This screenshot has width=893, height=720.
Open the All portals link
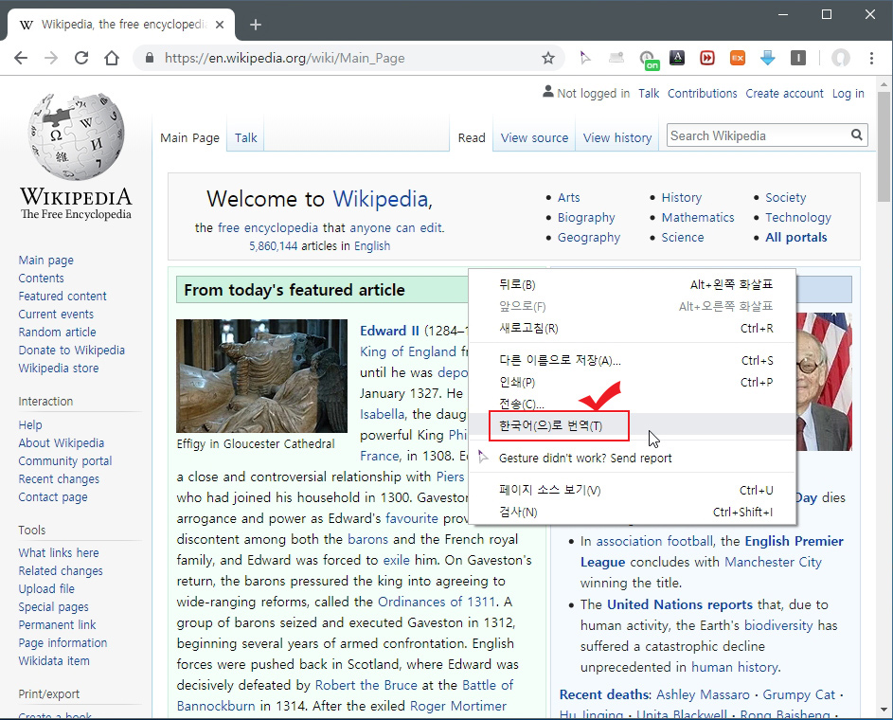click(795, 238)
